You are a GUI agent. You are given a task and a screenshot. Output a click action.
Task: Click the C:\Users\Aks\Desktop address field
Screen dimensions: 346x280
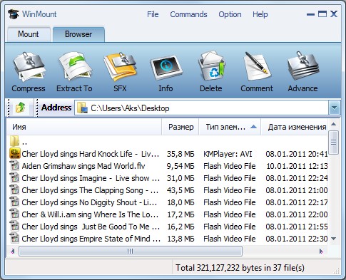coord(202,108)
